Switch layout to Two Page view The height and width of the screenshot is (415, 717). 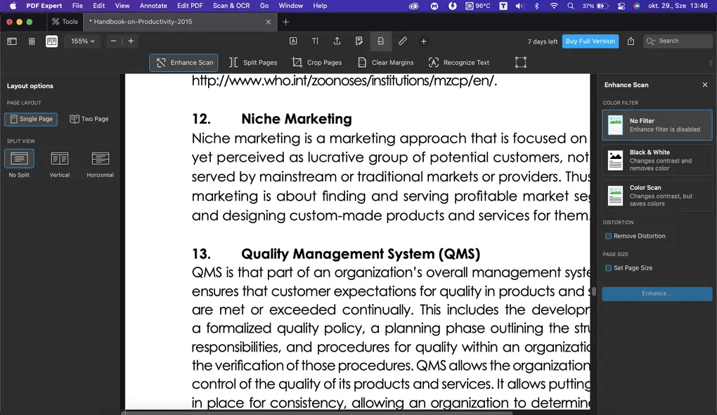pyautogui.click(x=89, y=119)
